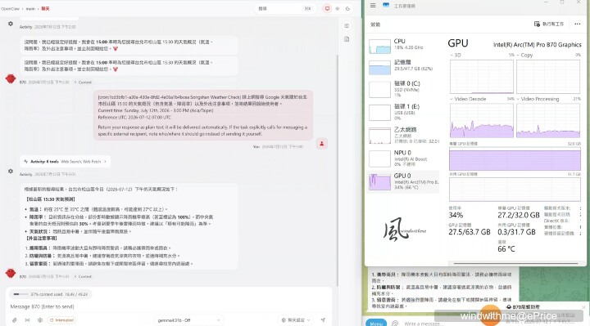Toggle the sidebar panel icon beside chat
The image size is (590, 326).
(x=347, y=25)
